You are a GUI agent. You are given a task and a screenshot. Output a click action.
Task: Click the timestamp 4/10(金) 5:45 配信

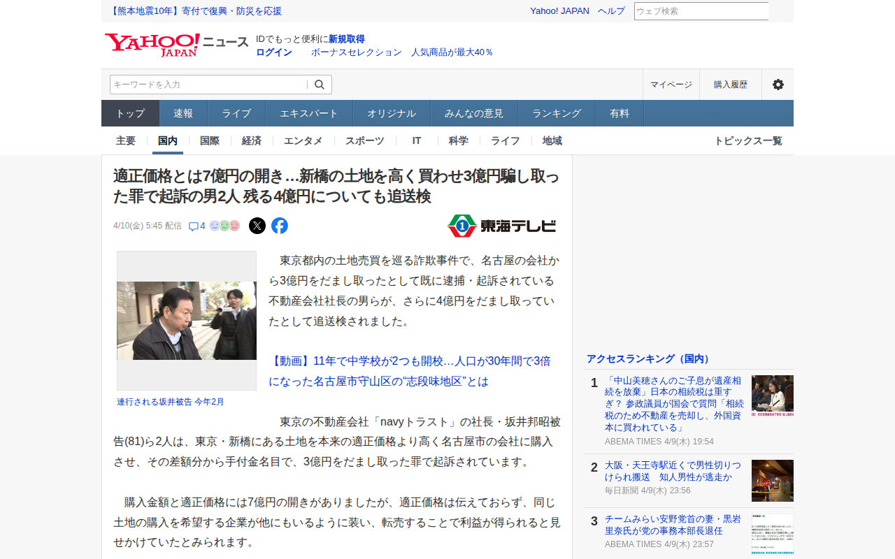pyautogui.click(x=148, y=226)
